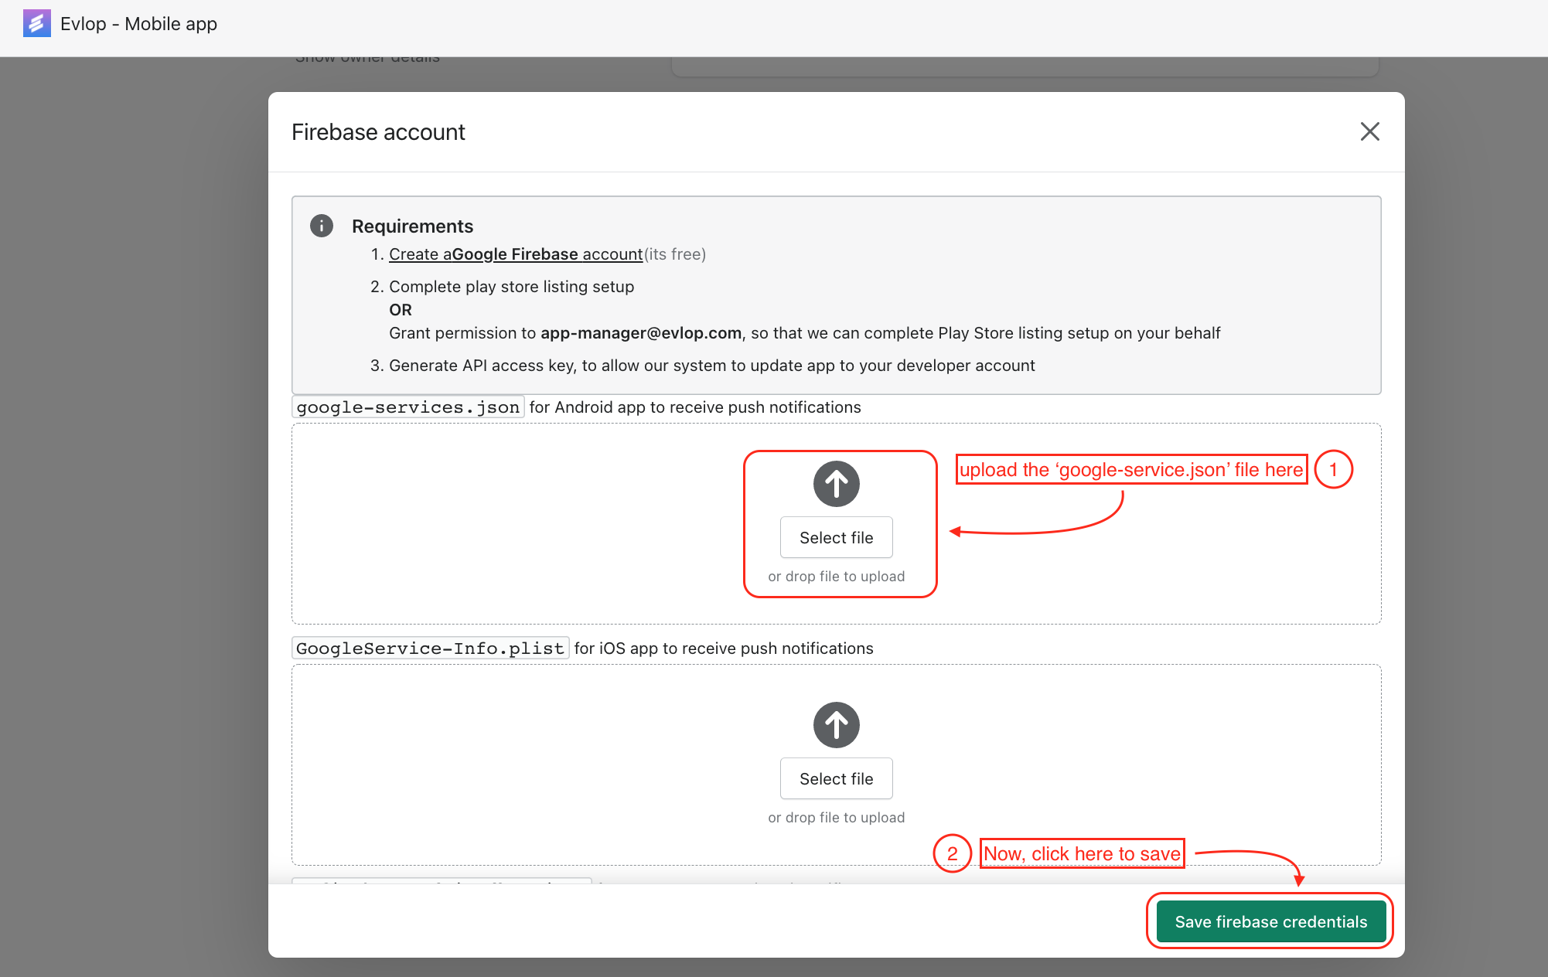
Task: Close the Firebase account dialog
Action: click(1369, 131)
